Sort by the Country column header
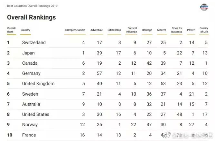Screen dimensions: 216x141 [25, 30]
